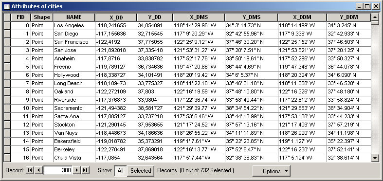
Task: Open the Options dropdown menu
Action: pos(272,171)
